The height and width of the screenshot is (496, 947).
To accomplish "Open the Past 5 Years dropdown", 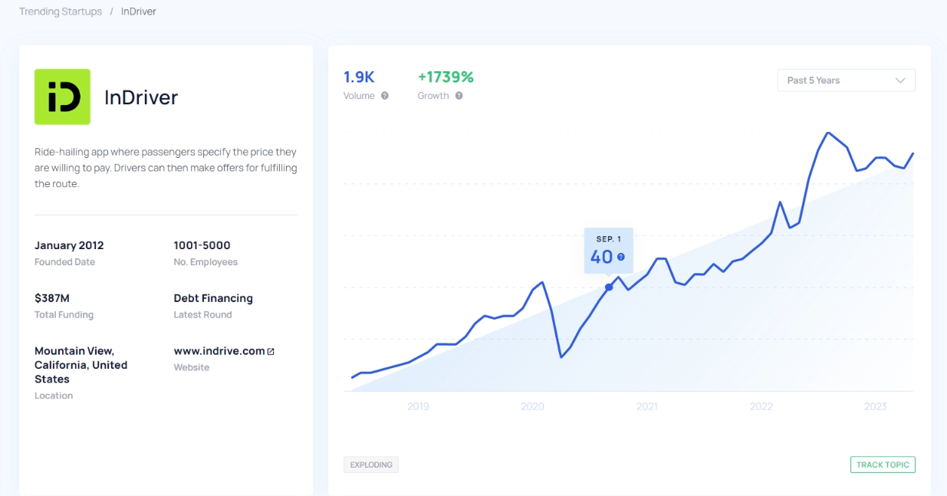I will pyautogui.click(x=845, y=80).
